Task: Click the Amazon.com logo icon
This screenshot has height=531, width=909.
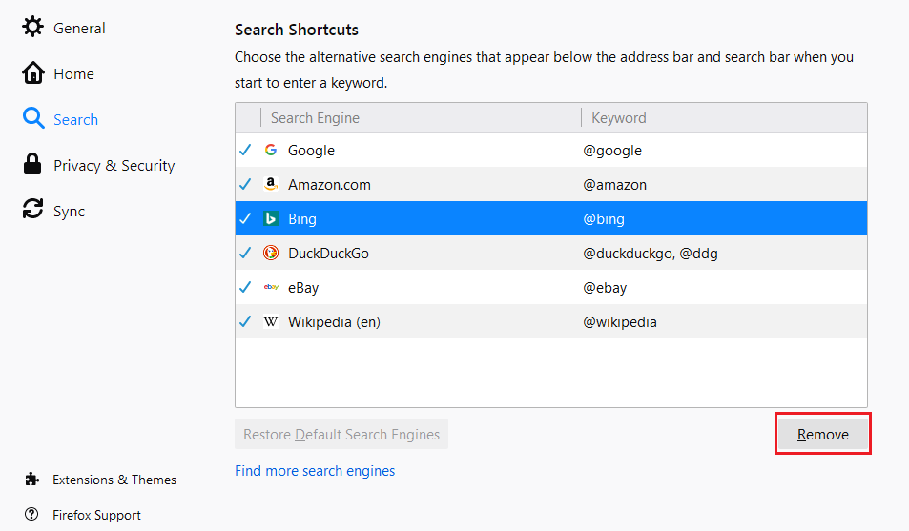Action: click(x=271, y=184)
